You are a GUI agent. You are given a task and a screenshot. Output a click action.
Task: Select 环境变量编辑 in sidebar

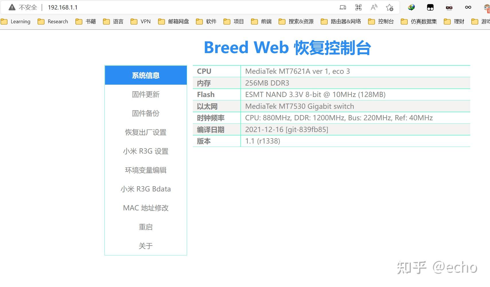[x=146, y=170]
